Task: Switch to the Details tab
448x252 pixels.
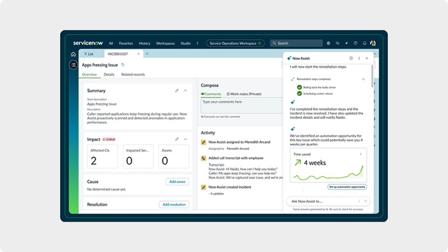Action: [x=109, y=75]
